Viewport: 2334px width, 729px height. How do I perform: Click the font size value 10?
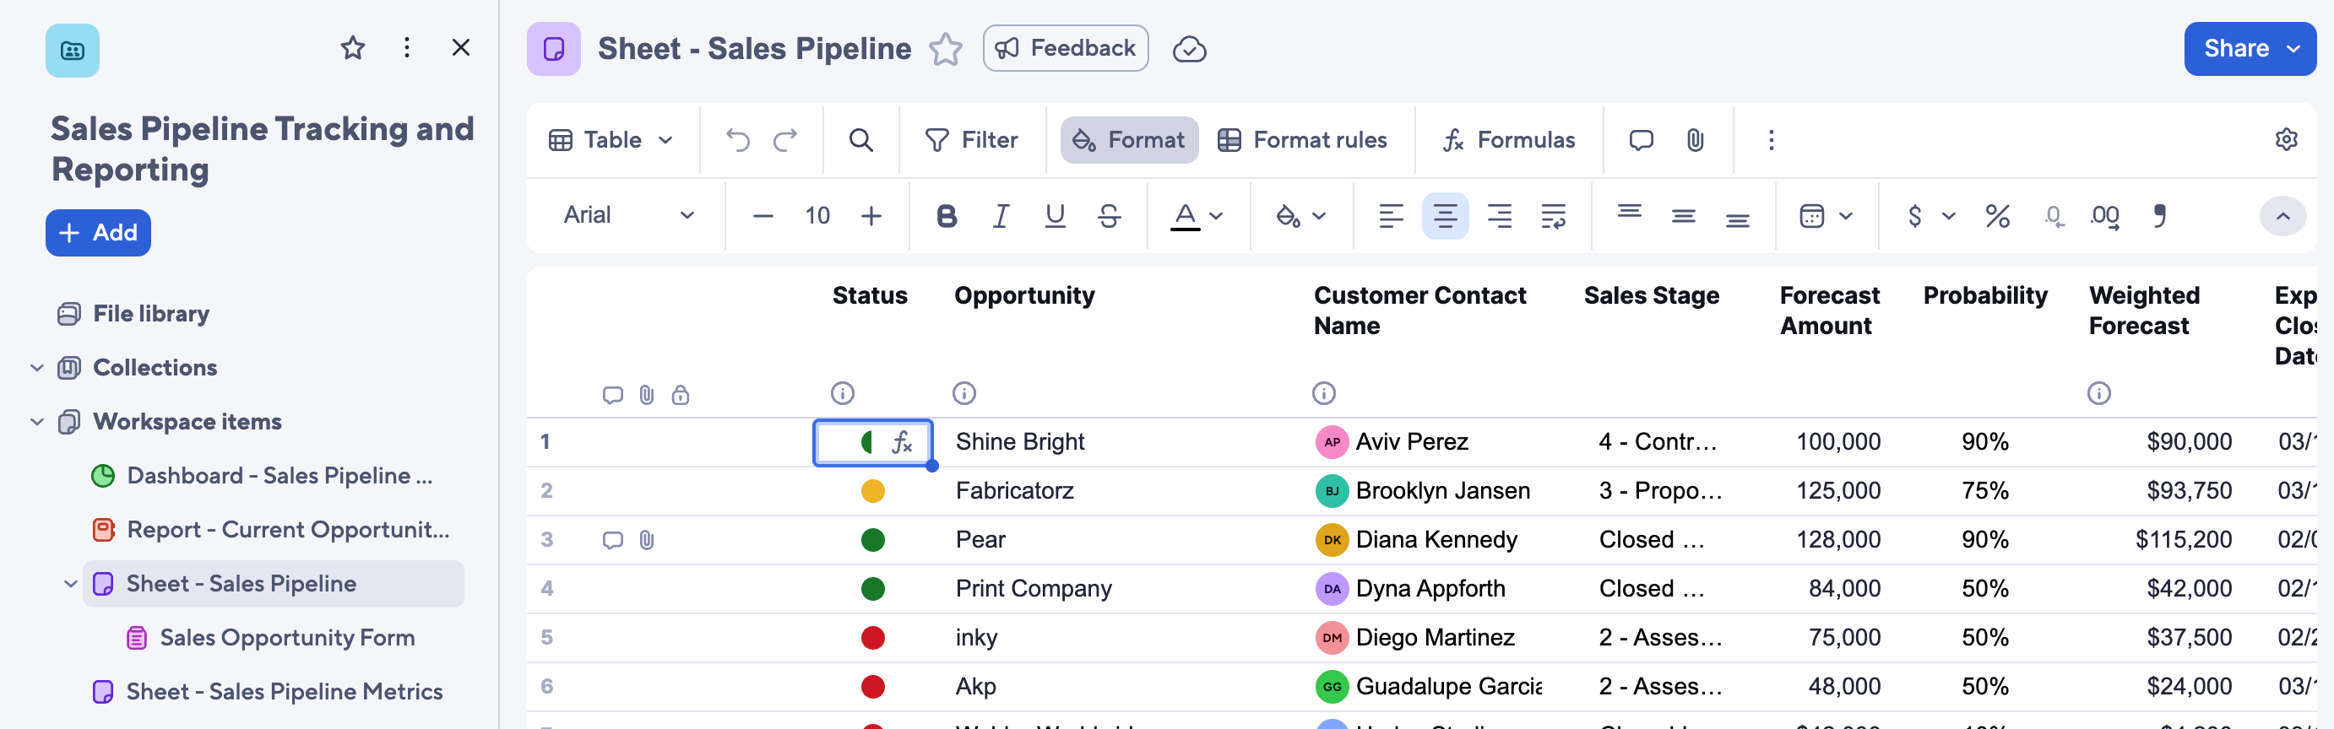[817, 215]
